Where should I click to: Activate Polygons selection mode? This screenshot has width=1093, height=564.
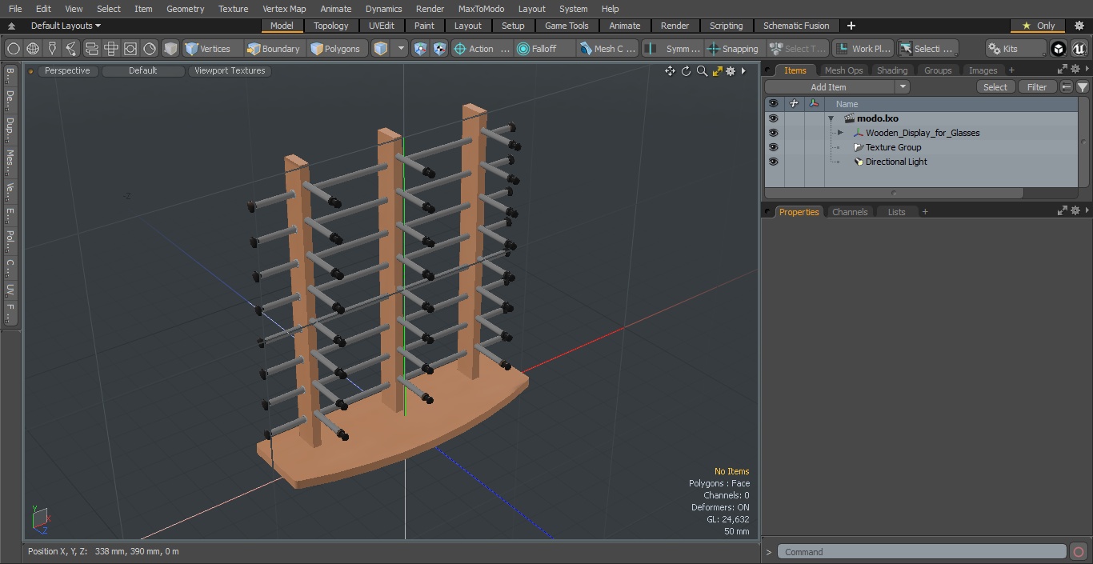point(335,49)
